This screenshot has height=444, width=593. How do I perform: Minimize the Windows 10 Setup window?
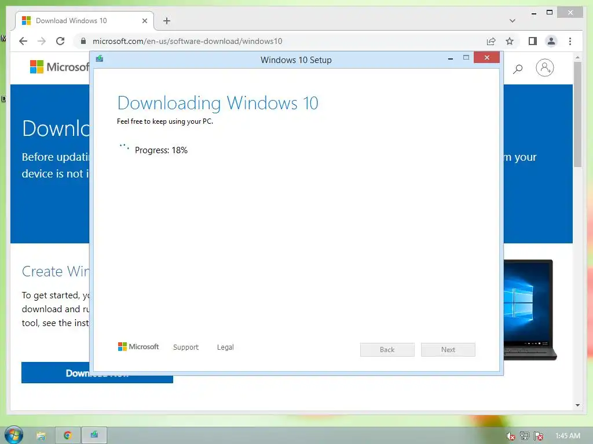click(451, 58)
